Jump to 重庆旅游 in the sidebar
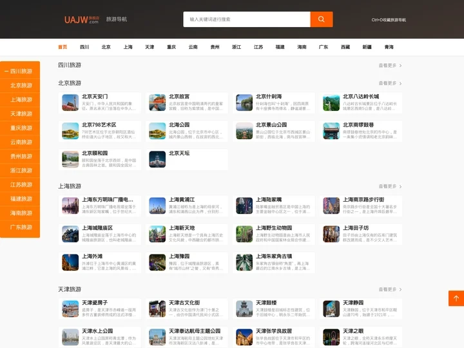The width and height of the screenshot is (464, 348). point(20,128)
